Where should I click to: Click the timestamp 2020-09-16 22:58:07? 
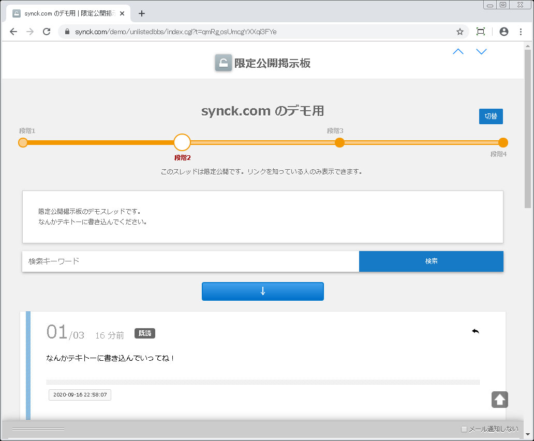pyautogui.click(x=80, y=395)
